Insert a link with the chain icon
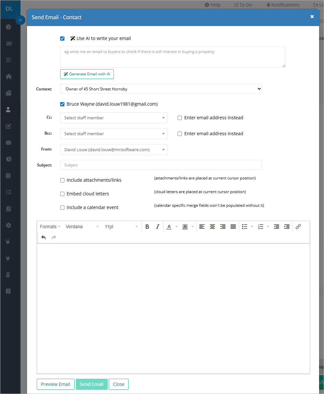 point(298,227)
